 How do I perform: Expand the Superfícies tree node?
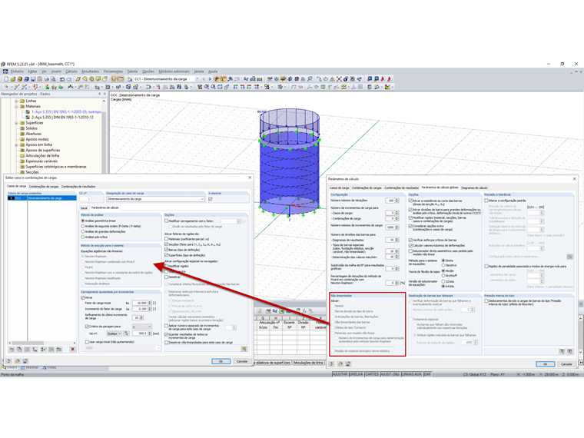(16, 123)
